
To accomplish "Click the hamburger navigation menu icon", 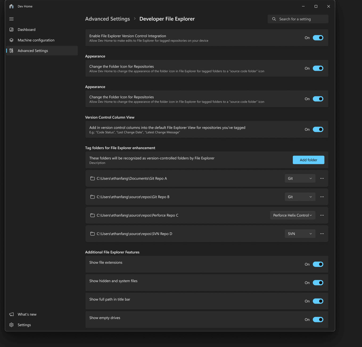I will pos(11,19).
